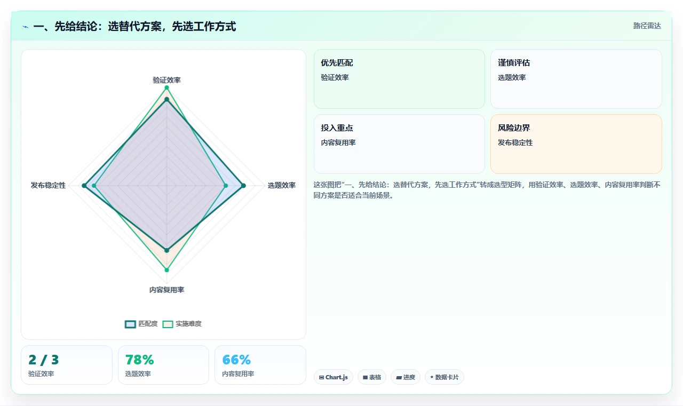Image resolution: width=683 pixels, height=406 pixels.
Task: Click the lightning icon beside the title
Action: tap(25, 26)
